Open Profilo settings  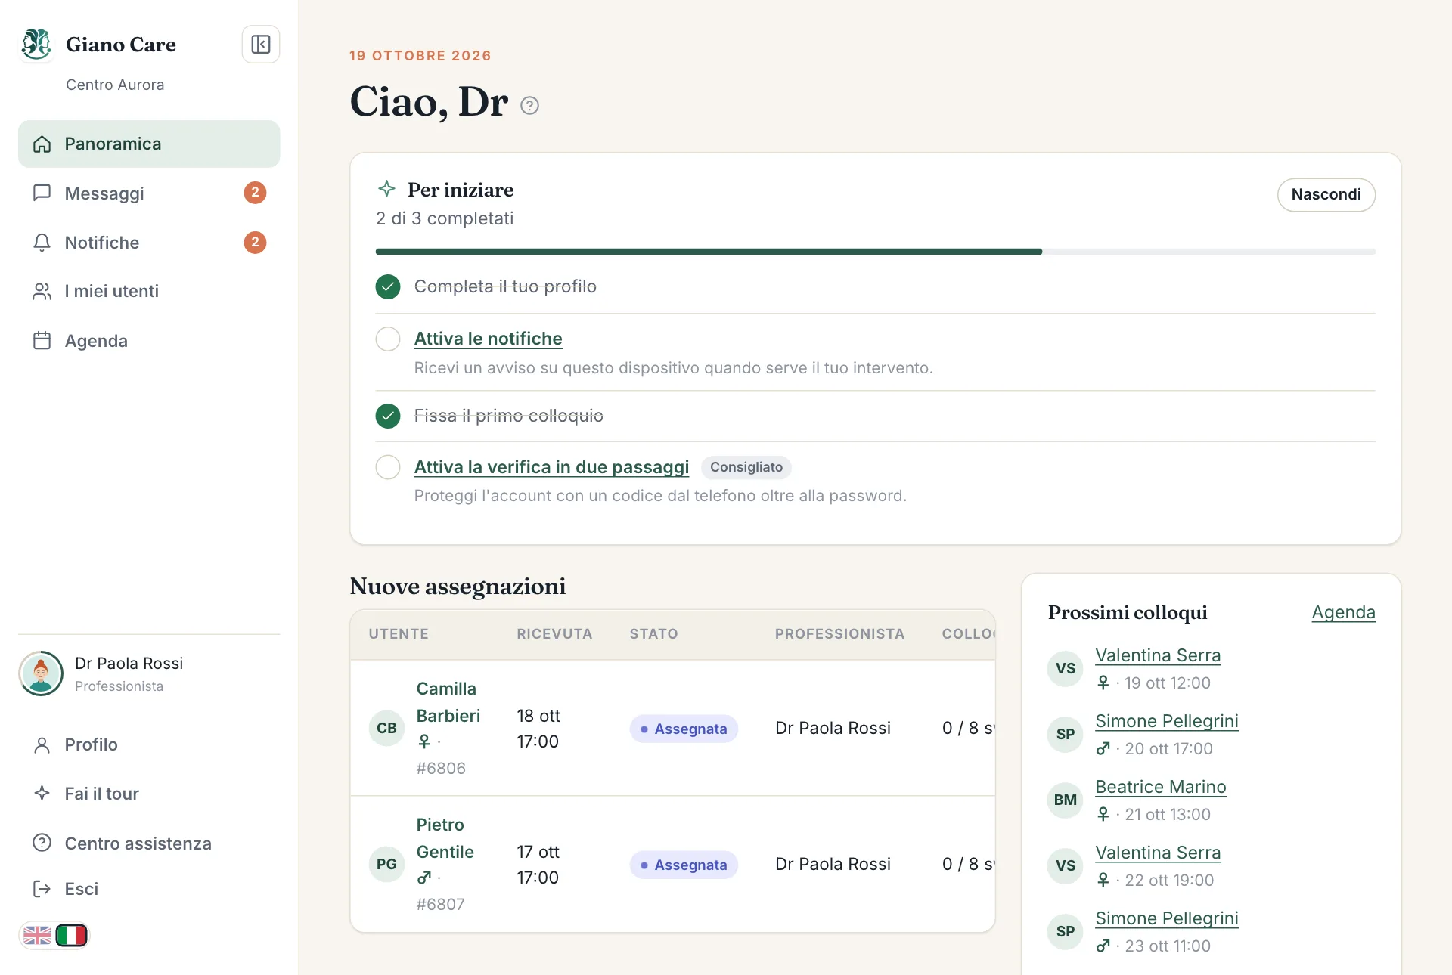pyautogui.click(x=149, y=744)
